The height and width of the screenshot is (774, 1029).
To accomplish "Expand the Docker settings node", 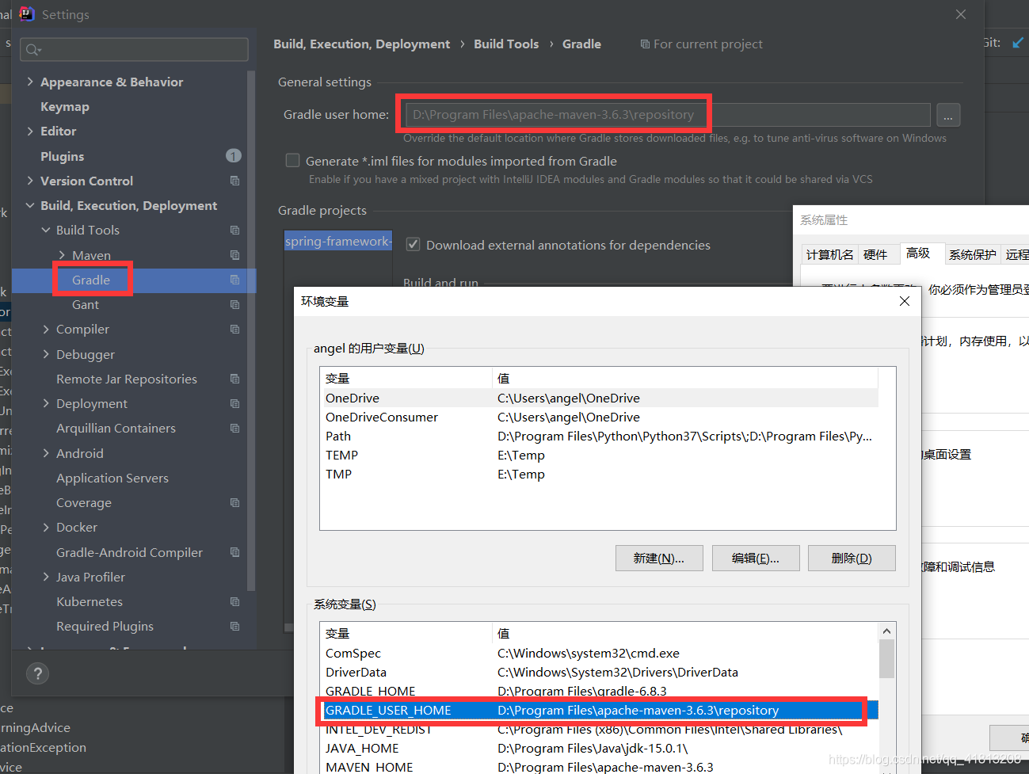I will pos(46,527).
